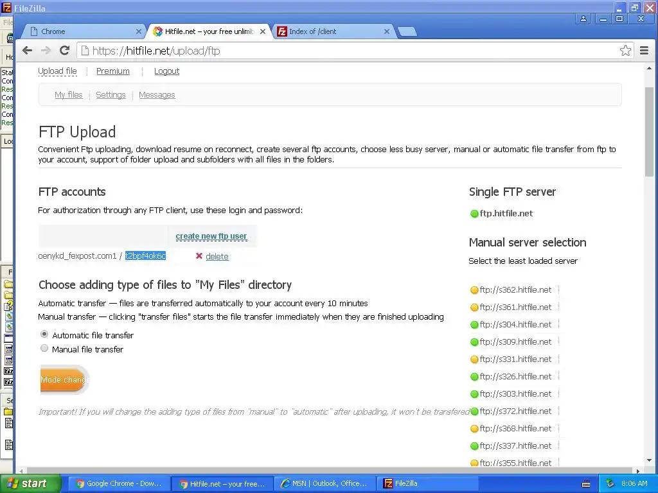Switch to Google Chrome - Dow... taskbar item
Image resolution: width=658 pixels, height=493 pixels.
(x=119, y=483)
